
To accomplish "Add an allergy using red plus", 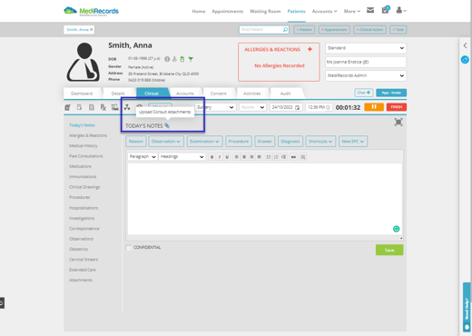I will 310,49.
